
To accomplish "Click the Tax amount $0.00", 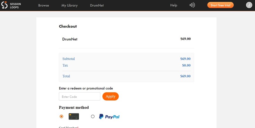I will 186,65.
